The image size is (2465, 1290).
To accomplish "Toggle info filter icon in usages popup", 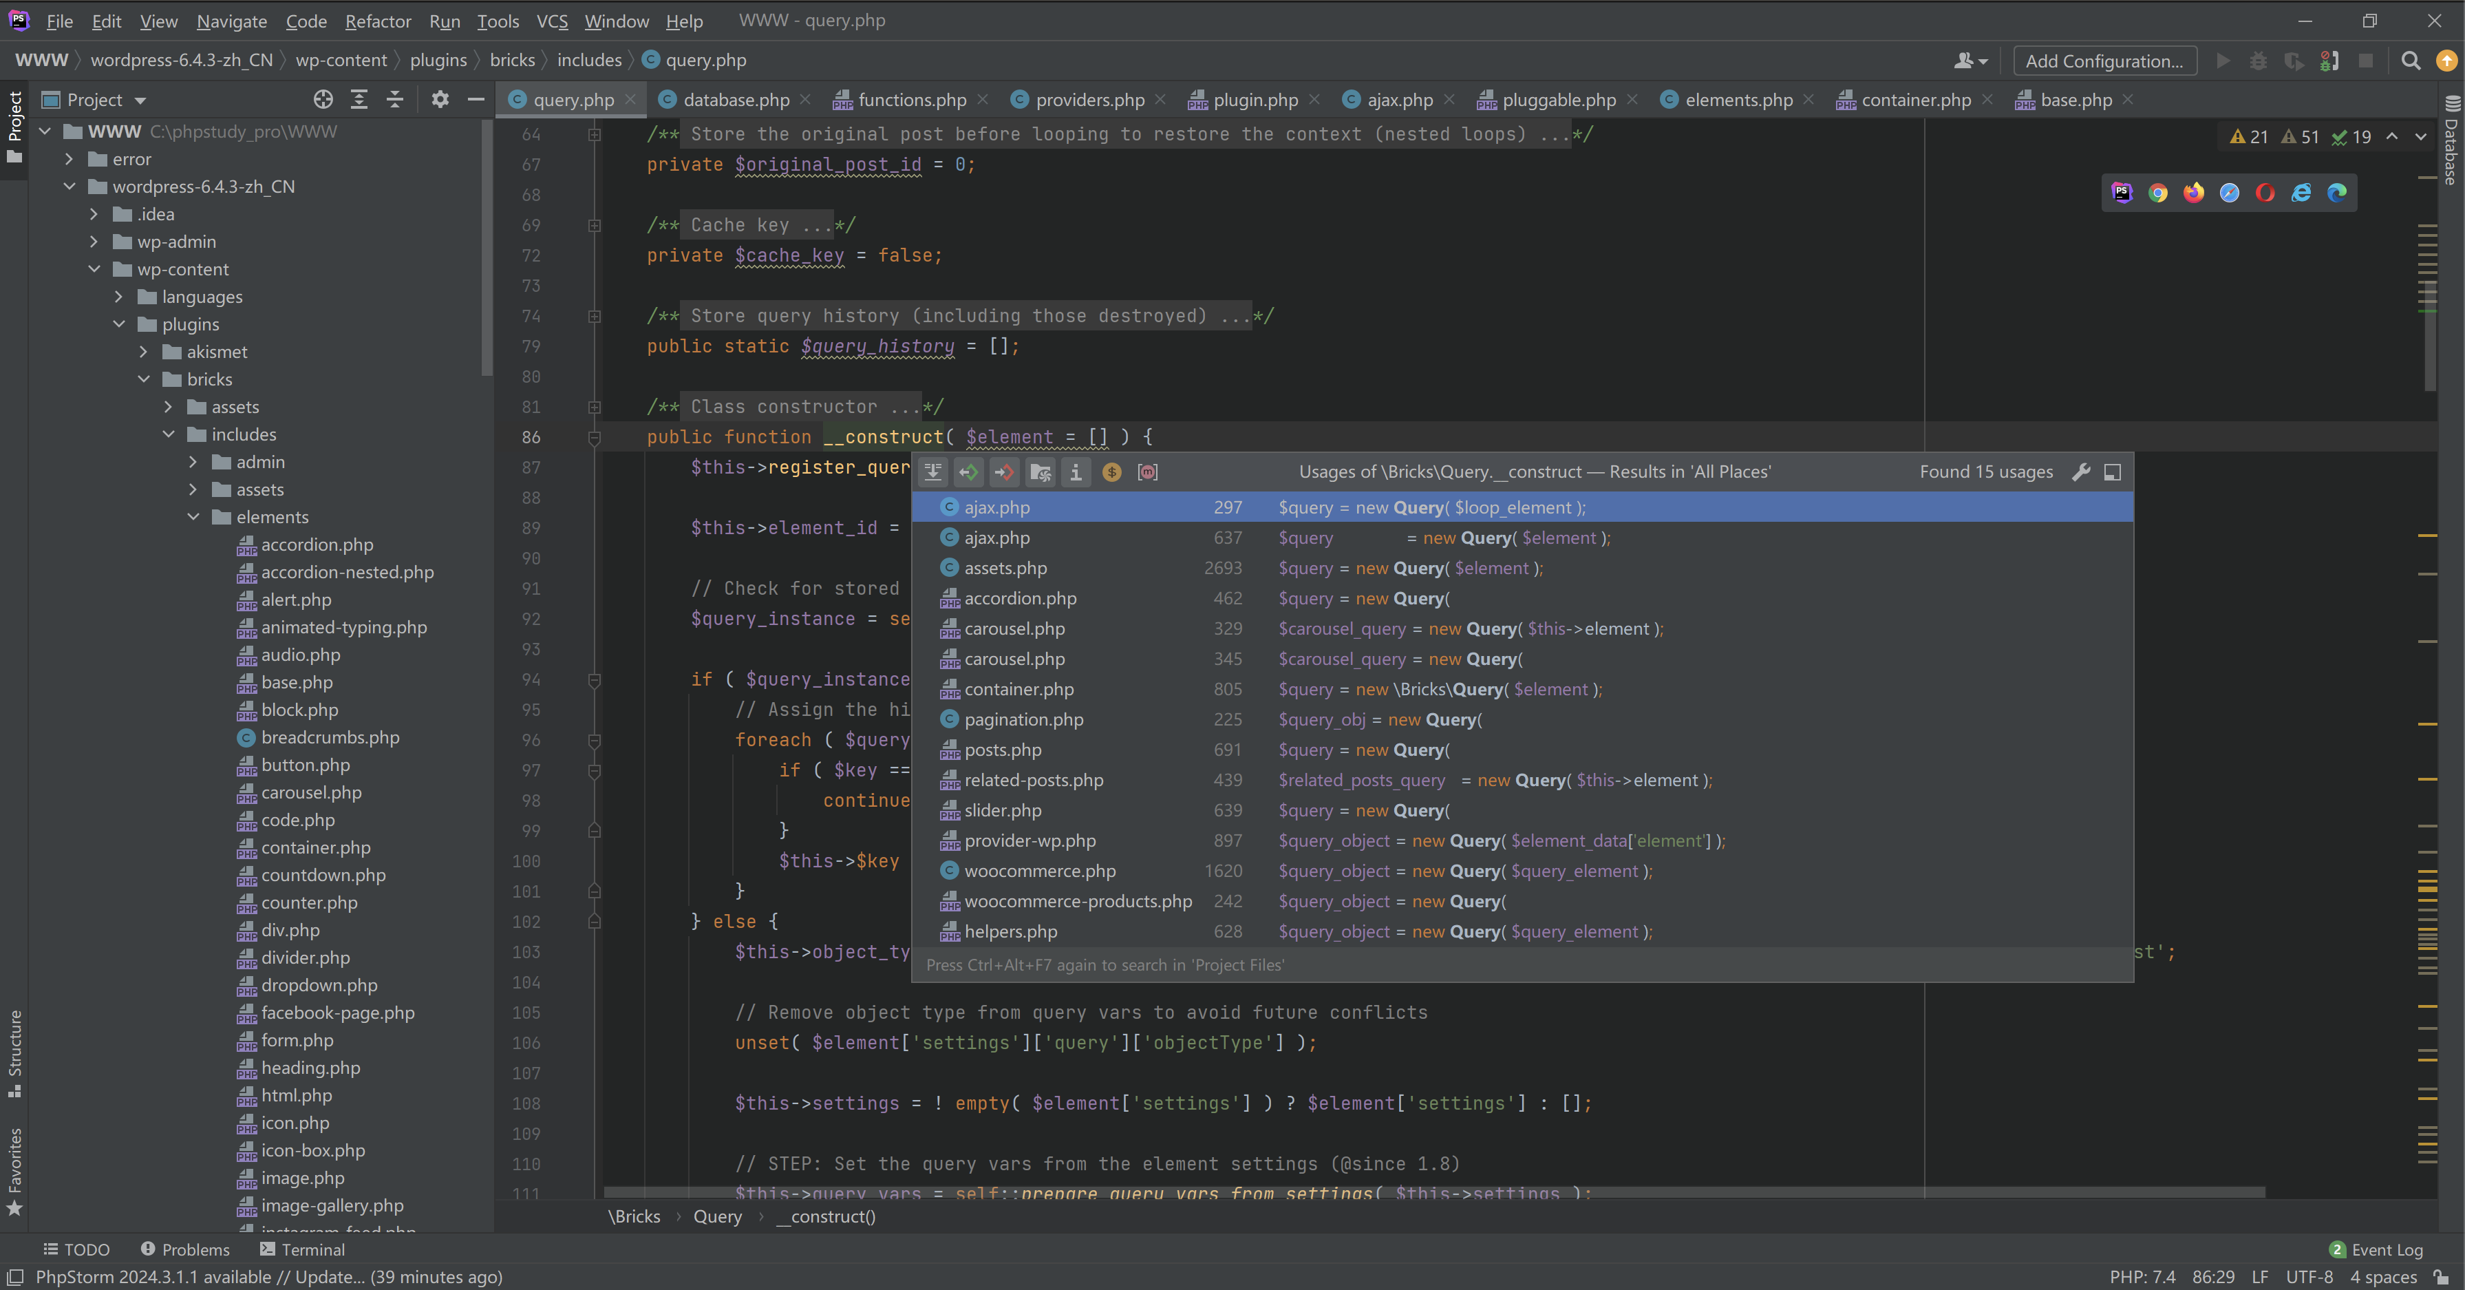I will click(x=1076, y=472).
